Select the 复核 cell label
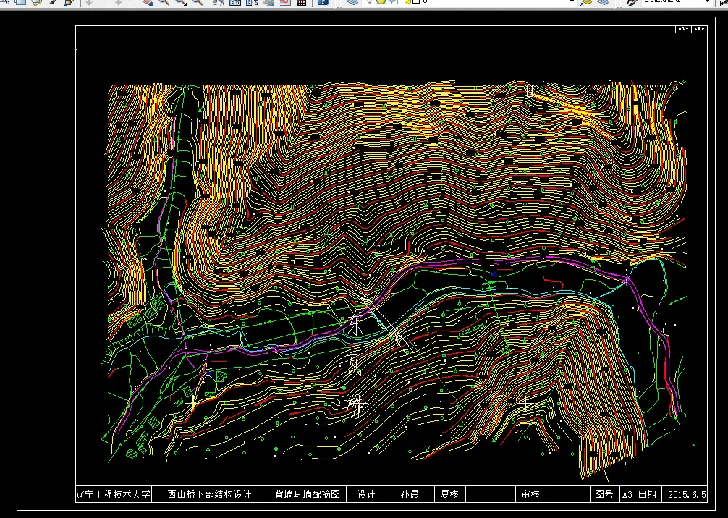The width and height of the screenshot is (728, 518). point(449,494)
